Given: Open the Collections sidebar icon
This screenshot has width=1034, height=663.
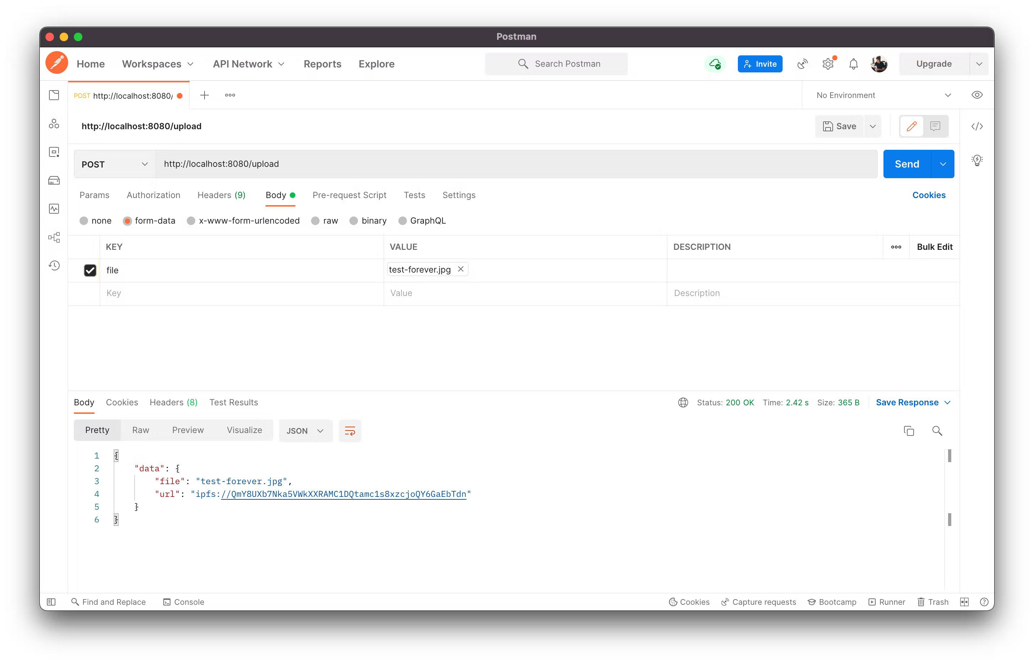Looking at the screenshot, I should [x=54, y=95].
